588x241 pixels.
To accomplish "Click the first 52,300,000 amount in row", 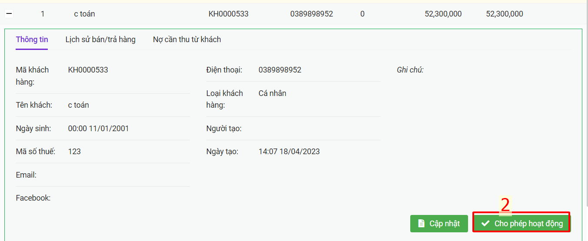I will [x=443, y=14].
